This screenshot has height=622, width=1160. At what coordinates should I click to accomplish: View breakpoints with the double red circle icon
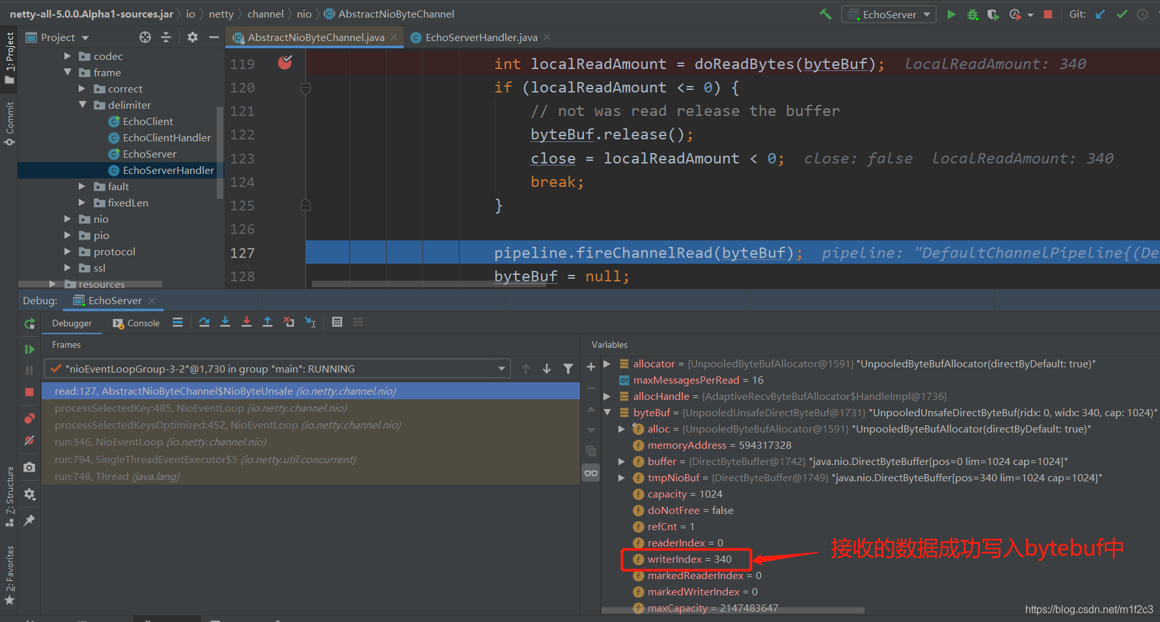29,418
